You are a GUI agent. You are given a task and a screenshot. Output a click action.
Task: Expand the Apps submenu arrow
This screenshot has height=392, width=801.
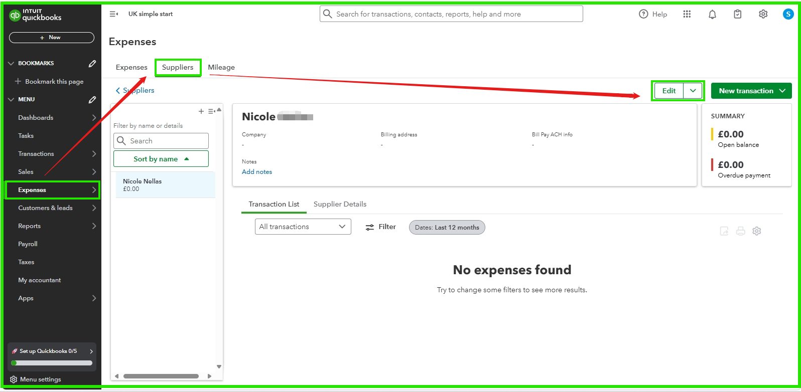94,298
